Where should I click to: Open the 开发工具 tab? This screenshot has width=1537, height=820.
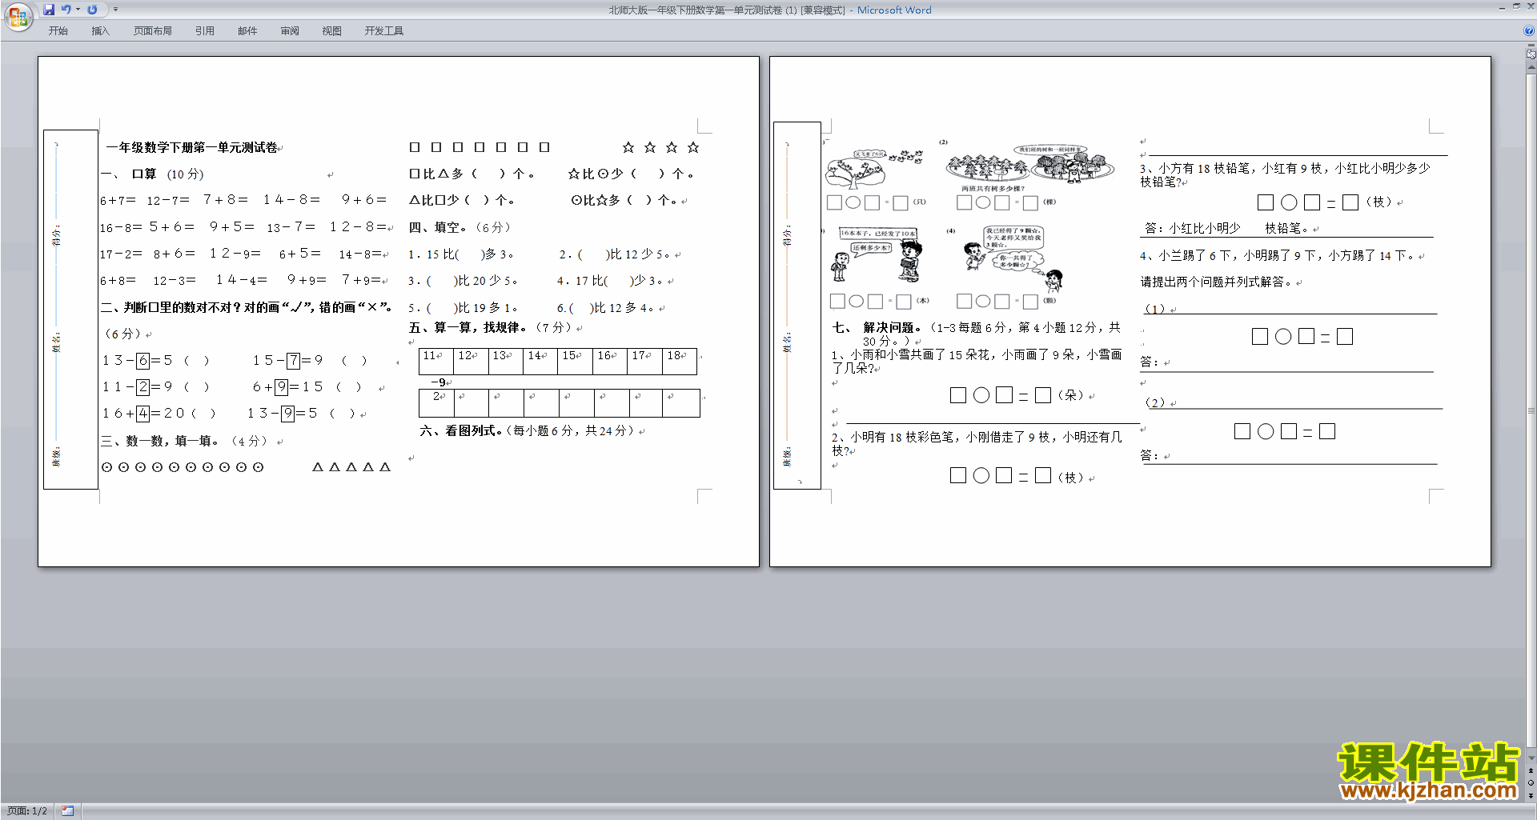[384, 31]
